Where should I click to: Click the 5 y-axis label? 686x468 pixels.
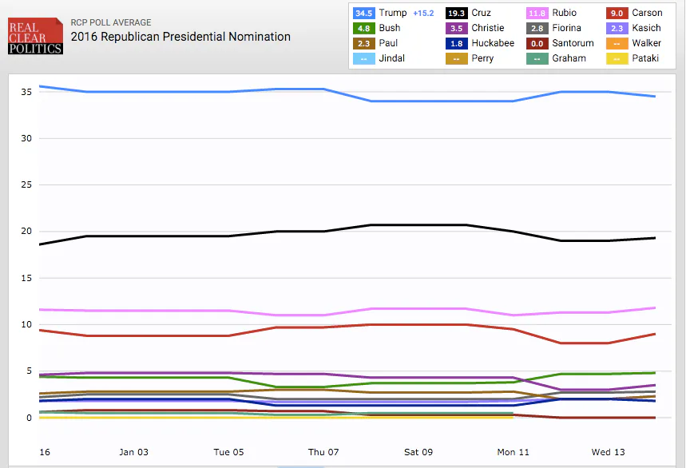[x=29, y=371]
